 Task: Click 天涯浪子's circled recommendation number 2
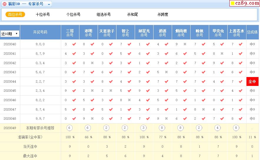click(x=106, y=128)
